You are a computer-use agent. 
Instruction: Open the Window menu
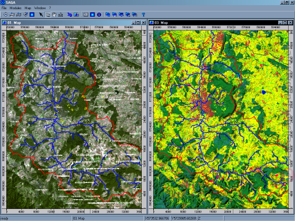(x=40, y=8)
